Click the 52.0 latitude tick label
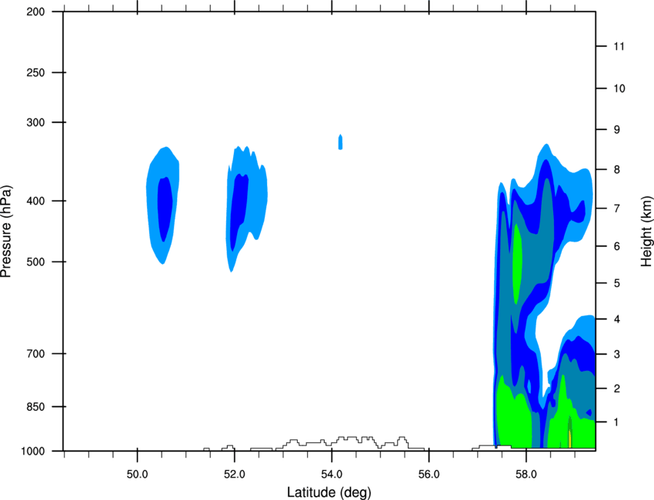The image size is (654, 500). [235, 475]
